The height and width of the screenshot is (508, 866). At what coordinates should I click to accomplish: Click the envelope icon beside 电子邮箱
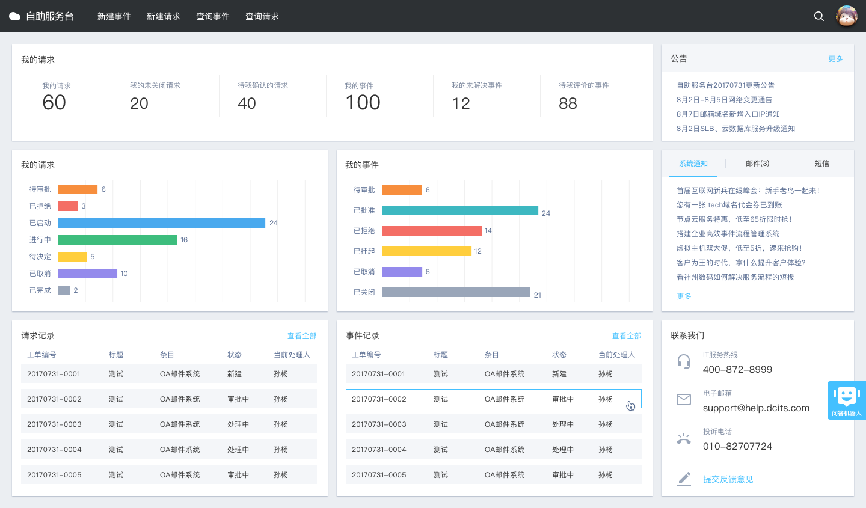[x=684, y=399]
